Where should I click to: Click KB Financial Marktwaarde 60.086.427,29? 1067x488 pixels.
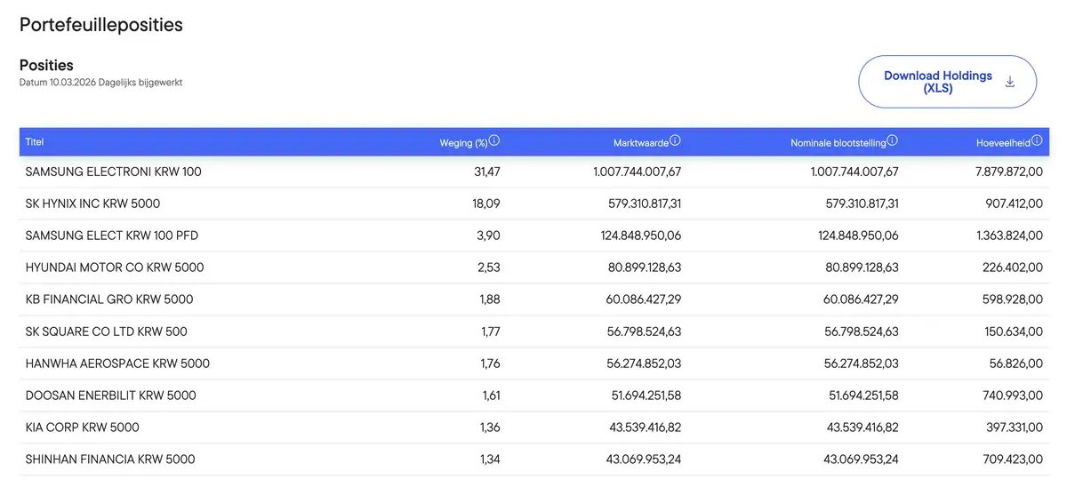click(x=644, y=300)
